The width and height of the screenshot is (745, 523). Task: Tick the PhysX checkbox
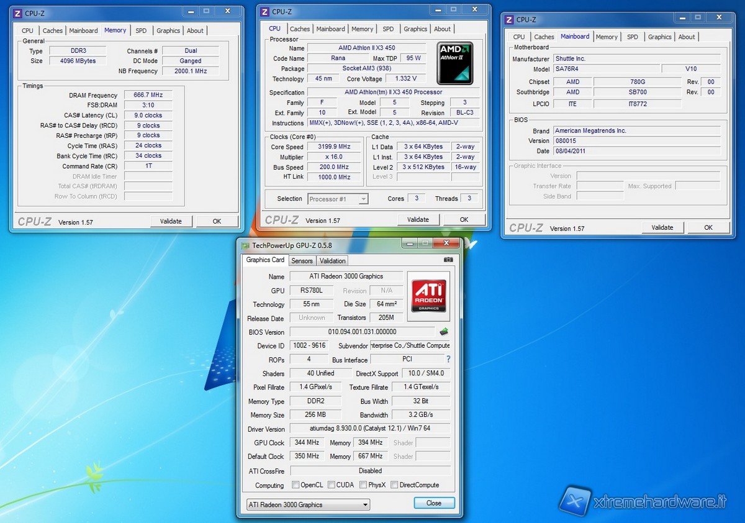(x=364, y=485)
